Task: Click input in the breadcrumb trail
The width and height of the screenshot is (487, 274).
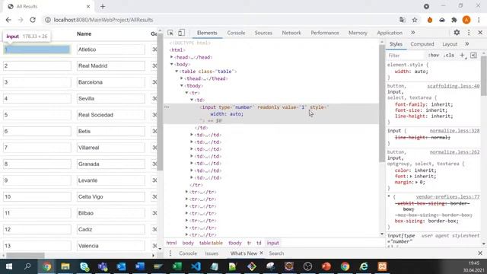Action: pyautogui.click(x=272, y=243)
